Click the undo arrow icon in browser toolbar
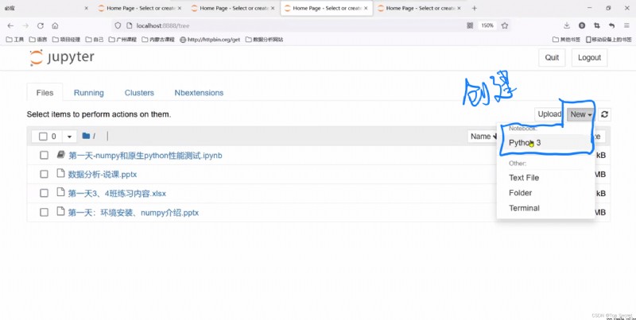Screen dimensions: 636x320 pyautogui.click(x=611, y=25)
